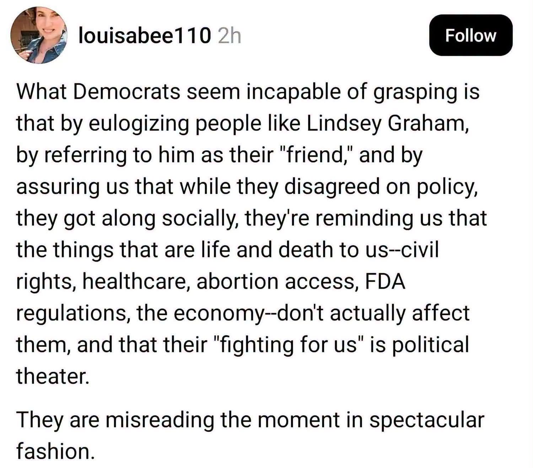This screenshot has width=533, height=468.
Task: Click the text "abortion access" in the post
Action: click(276, 281)
